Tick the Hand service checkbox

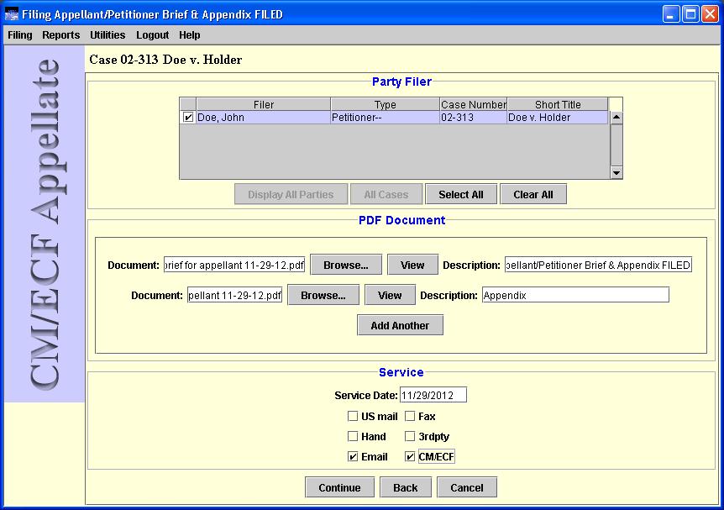(x=353, y=437)
